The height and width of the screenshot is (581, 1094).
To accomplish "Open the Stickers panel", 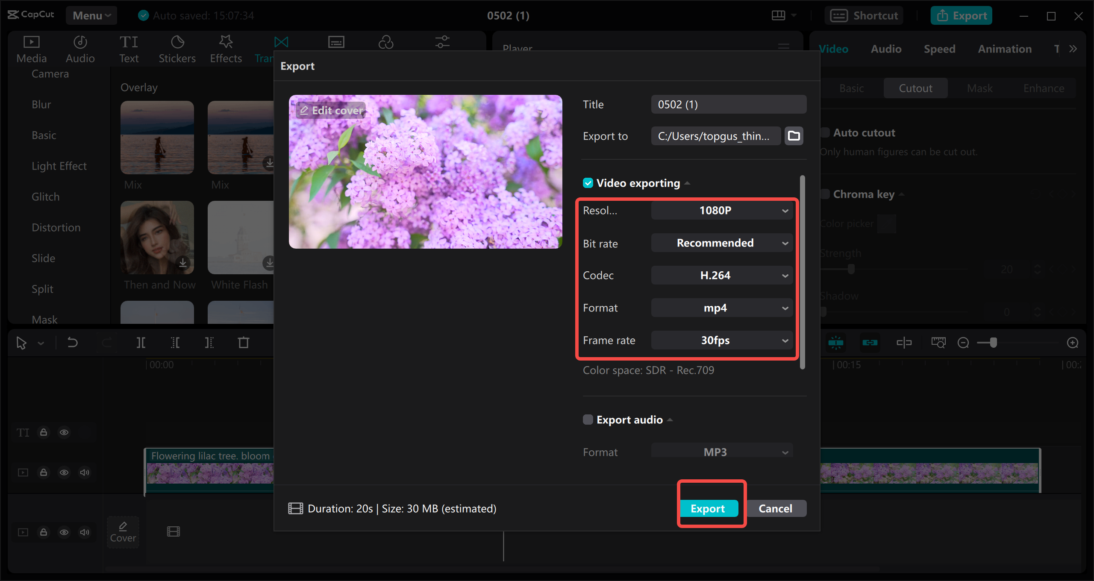I will point(177,49).
